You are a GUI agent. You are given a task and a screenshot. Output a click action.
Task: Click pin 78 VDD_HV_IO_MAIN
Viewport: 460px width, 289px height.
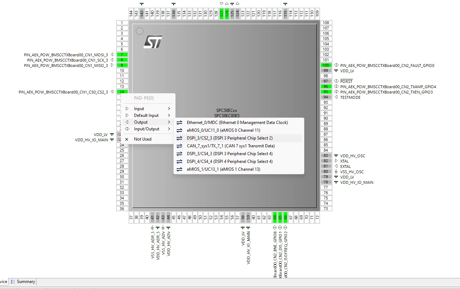[x=326, y=182]
